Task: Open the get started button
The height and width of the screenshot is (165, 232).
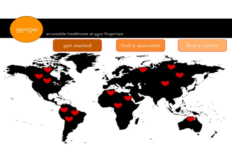Action: (x=77, y=45)
